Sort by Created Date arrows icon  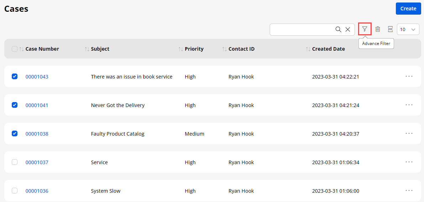[308, 49]
